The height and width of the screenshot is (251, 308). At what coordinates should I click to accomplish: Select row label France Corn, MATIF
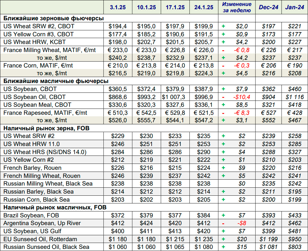pyautogui.click(x=38, y=65)
